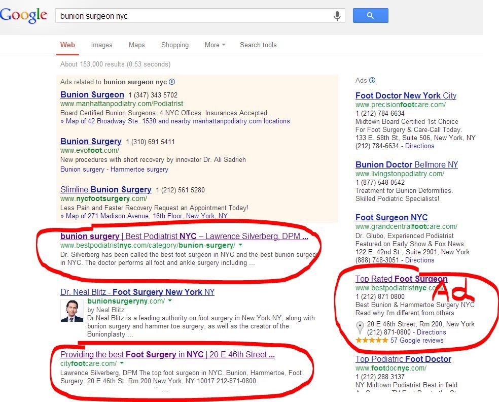Open 'Bunion Doctor Bellmore NY' ad
This screenshot has width=499, height=402.
(406, 164)
